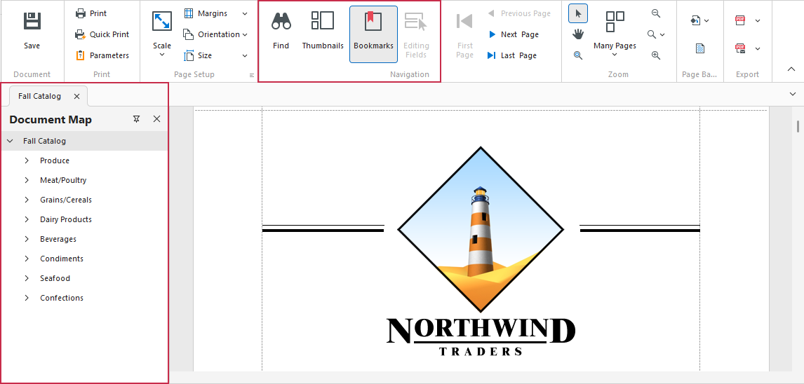Viewport: 804px width, 384px height.
Task: Run Quick Print
Action: coord(102,34)
